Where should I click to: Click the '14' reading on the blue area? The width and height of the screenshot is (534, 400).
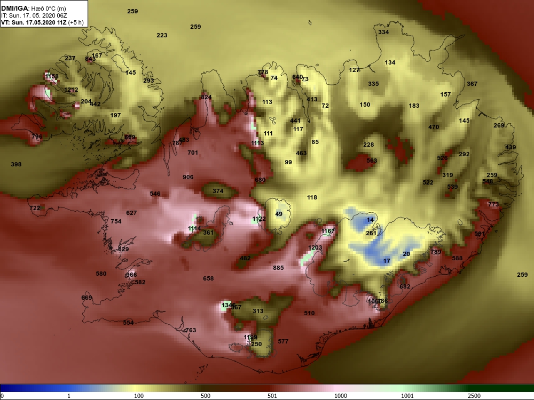[370, 220]
